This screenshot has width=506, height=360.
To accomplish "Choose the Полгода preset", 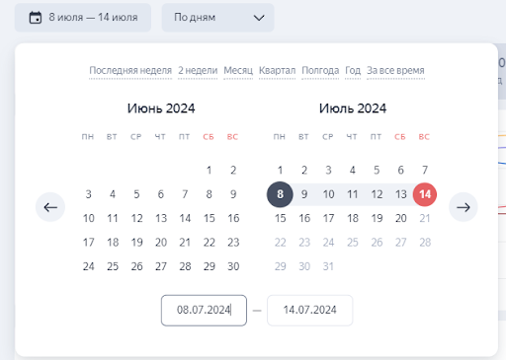I will pyautogui.click(x=320, y=70).
